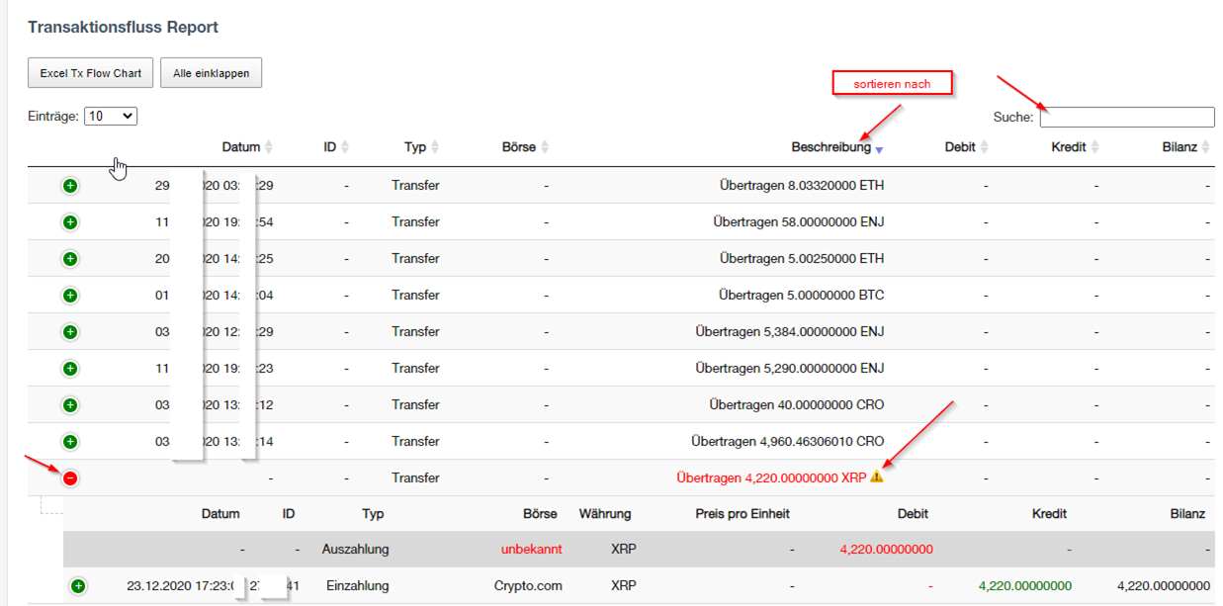Click the Währung sub-table header
Viewport: 1223px width, 606px height.
tap(605, 514)
